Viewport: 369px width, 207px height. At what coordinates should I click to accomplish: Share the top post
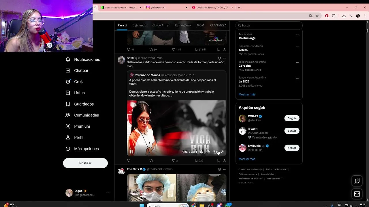tap(225, 49)
